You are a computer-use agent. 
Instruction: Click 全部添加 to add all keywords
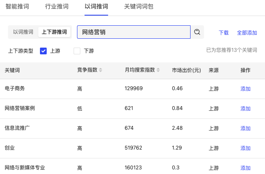[247, 33]
